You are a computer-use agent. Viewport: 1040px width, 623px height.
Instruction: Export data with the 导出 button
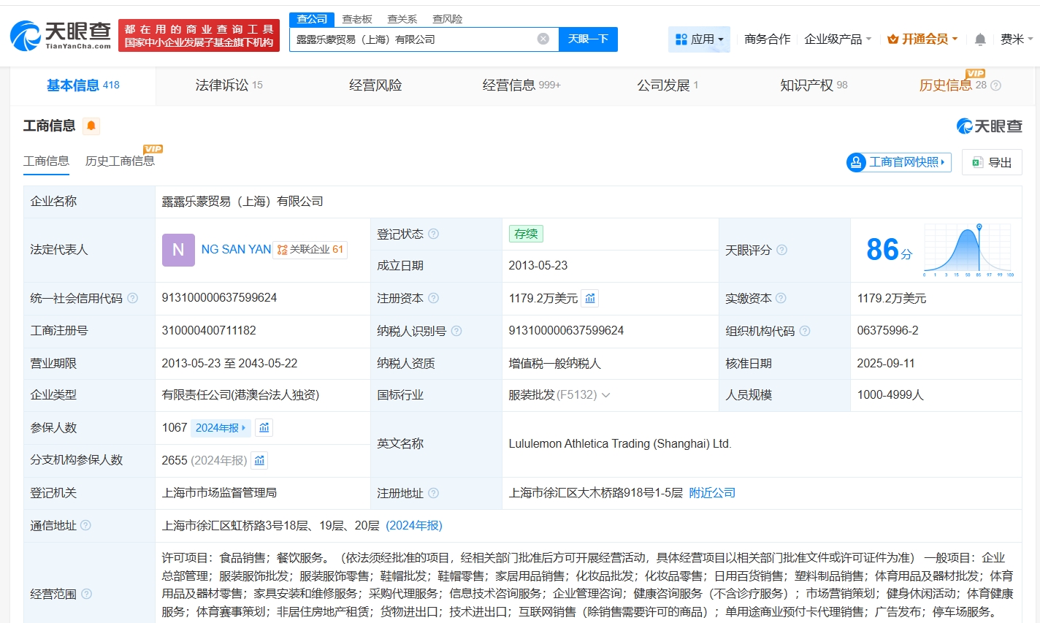click(x=992, y=162)
